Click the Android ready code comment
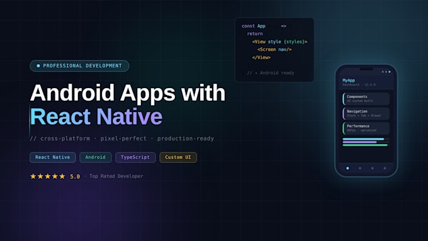 (x=271, y=73)
